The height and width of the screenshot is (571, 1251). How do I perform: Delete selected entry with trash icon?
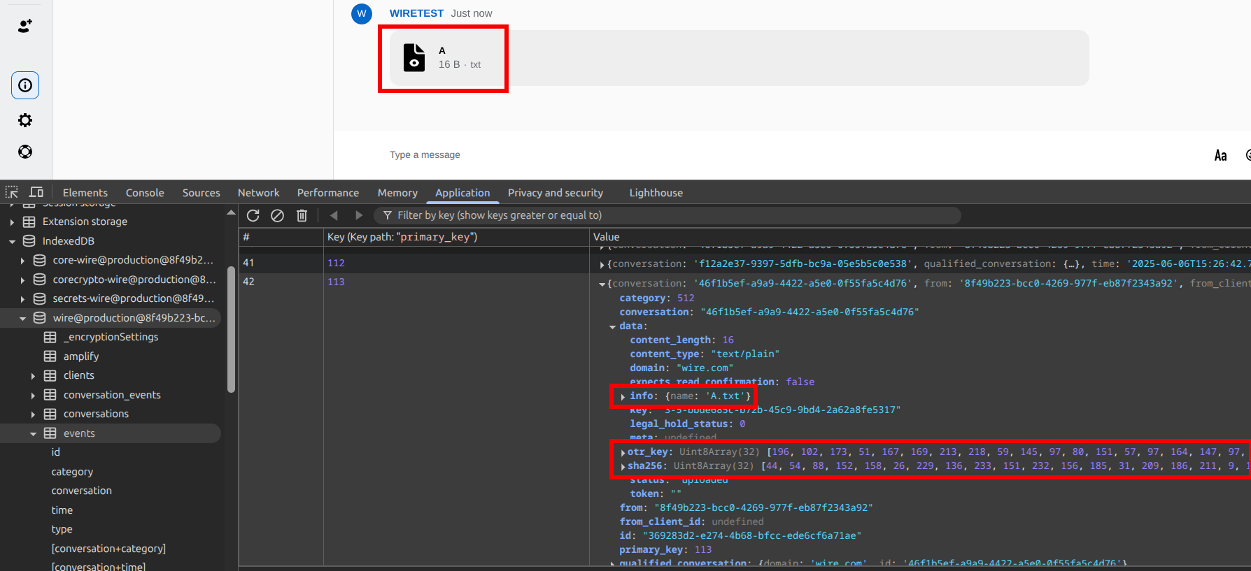point(302,215)
